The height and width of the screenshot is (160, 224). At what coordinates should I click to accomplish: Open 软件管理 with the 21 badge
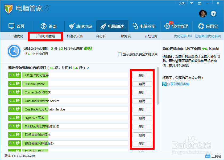click(x=176, y=26)
